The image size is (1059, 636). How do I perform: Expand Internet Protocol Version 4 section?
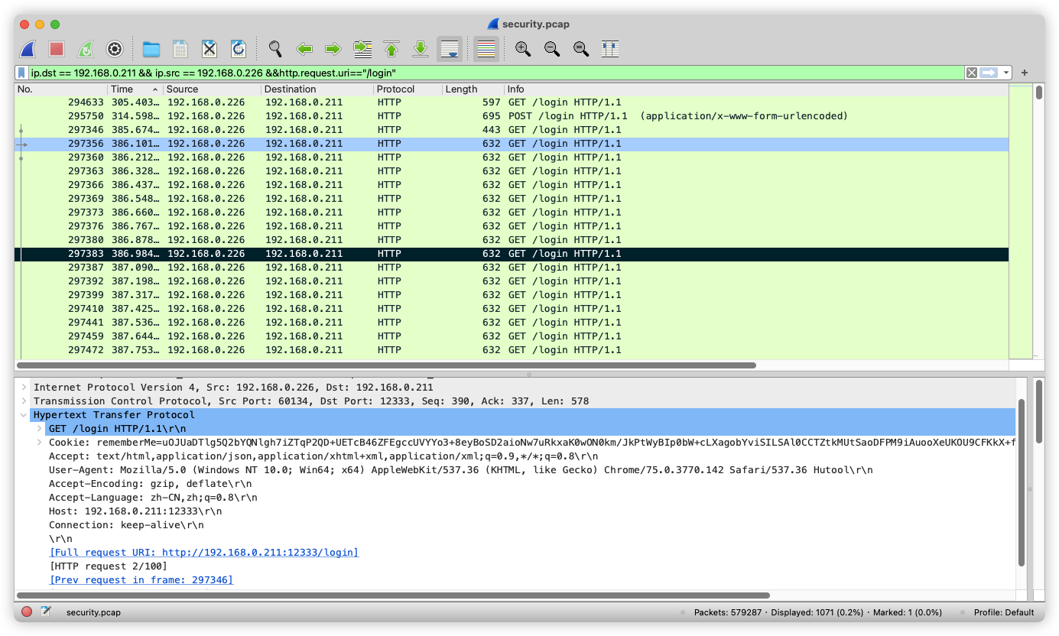click(x=24, y=388)
